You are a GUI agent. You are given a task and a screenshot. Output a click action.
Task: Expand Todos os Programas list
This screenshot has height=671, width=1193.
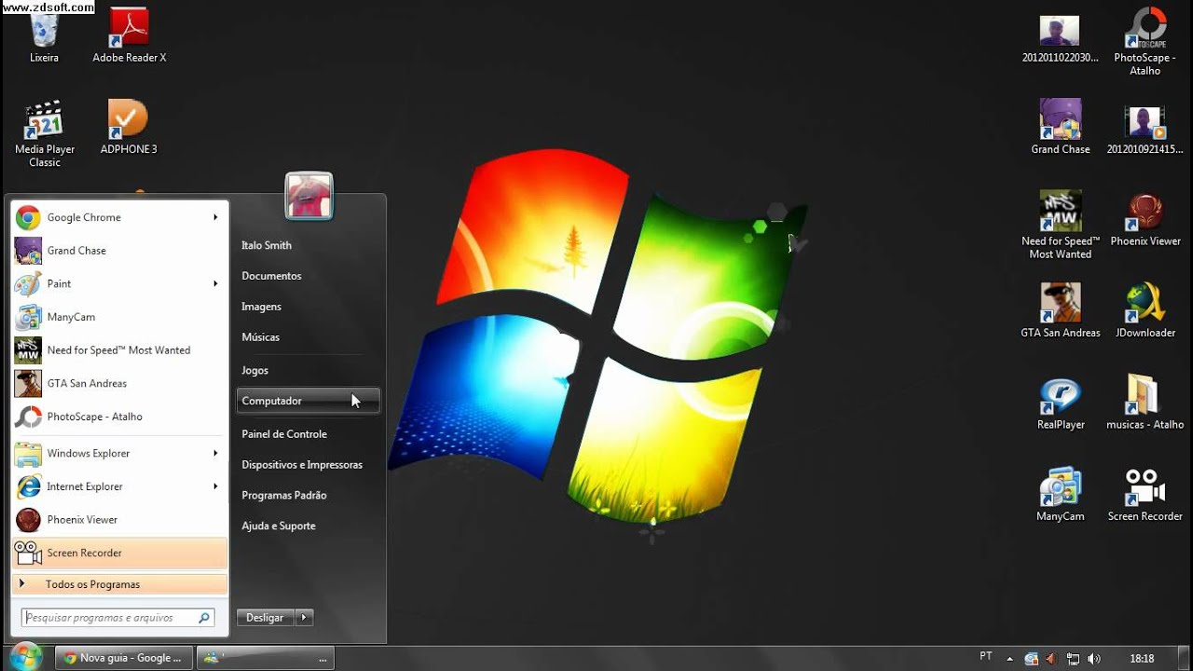coord(119,584)
